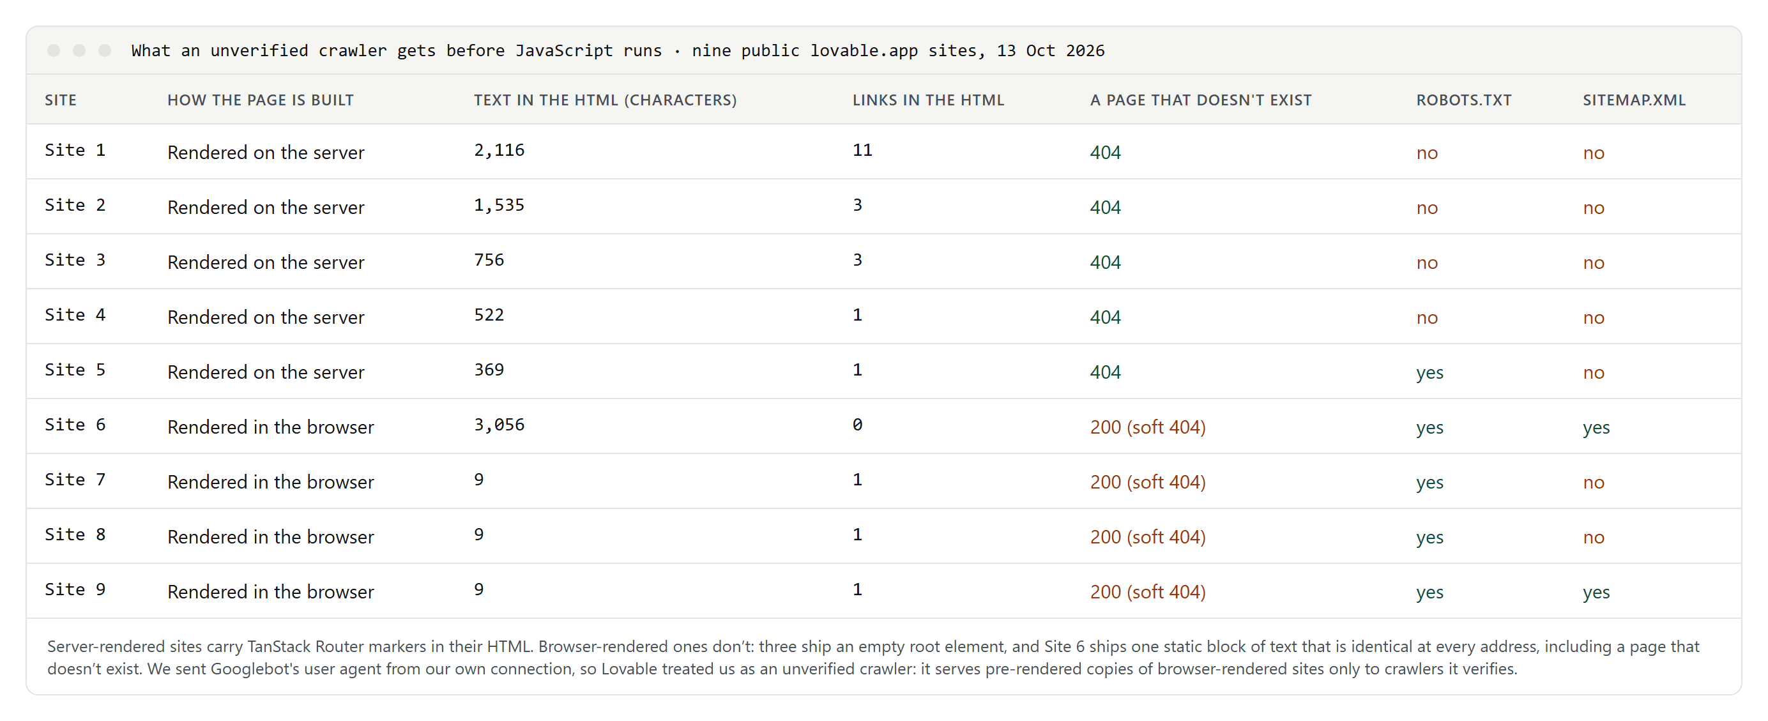
Task: Click the links value '11' for Site 1
Action: 862,150
